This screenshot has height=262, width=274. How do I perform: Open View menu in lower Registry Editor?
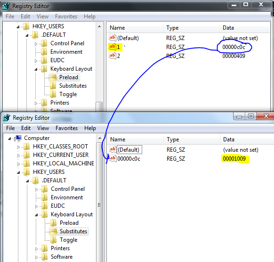[x=43, y=128]
